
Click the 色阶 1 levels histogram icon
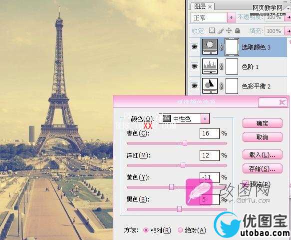point(210,66)
